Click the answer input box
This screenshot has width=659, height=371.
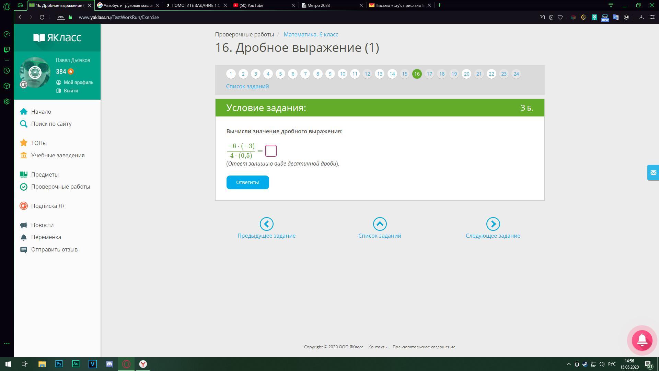coord(271,151)
